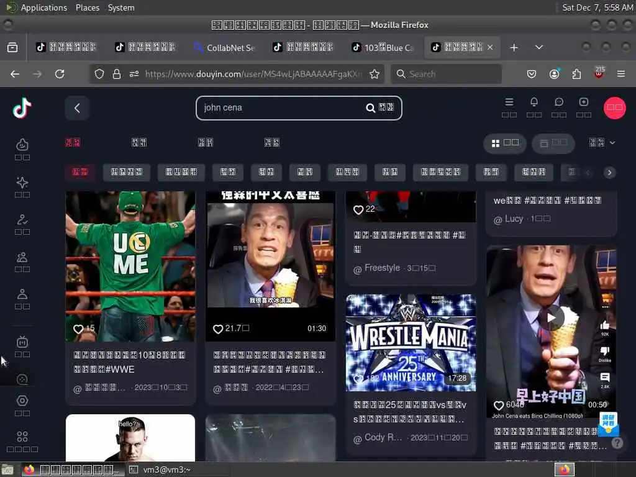This screenshot has width=636, height=477.
Task: Click the upload plus icon in header
Action: 584,102
